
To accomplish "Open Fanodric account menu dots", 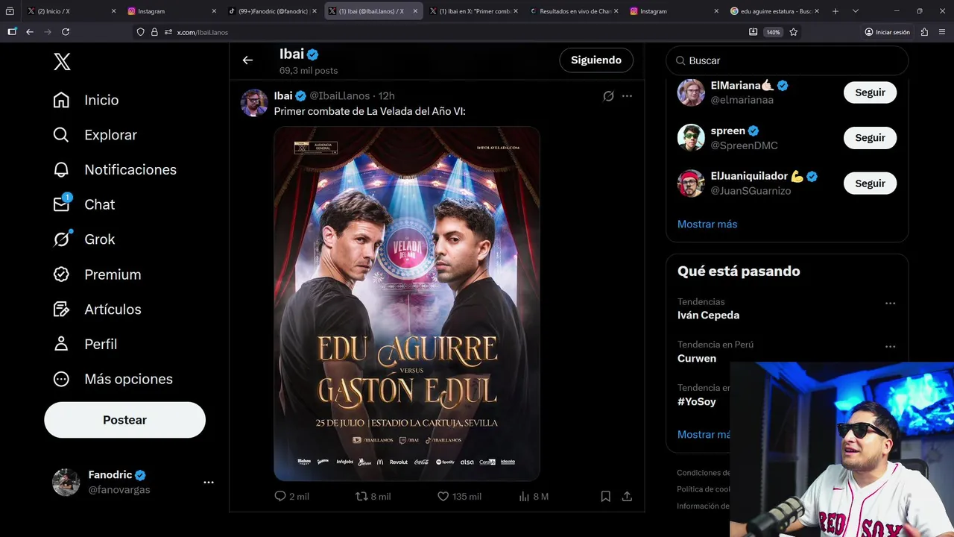I will click(209, 483).
